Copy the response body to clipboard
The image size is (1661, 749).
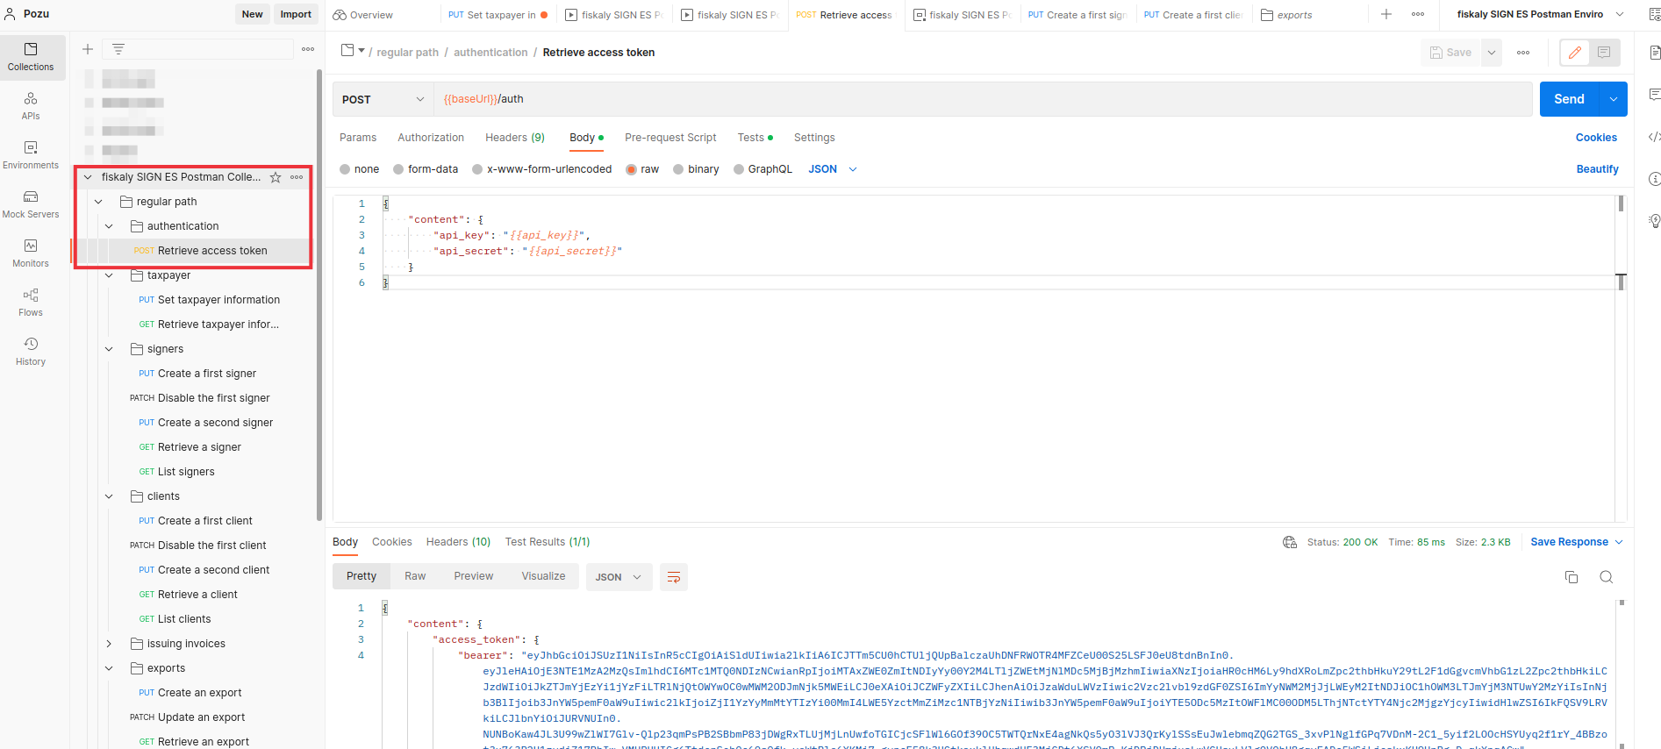[x=1572, y=577]
